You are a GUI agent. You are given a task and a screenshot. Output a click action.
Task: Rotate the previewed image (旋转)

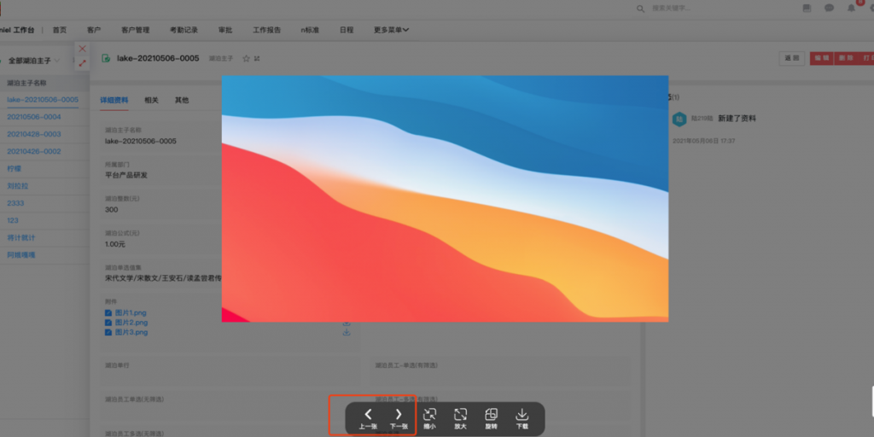pyautogui.click(x=491, y=417)
